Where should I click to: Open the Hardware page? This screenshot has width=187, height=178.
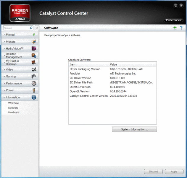(x=14, y=112)
